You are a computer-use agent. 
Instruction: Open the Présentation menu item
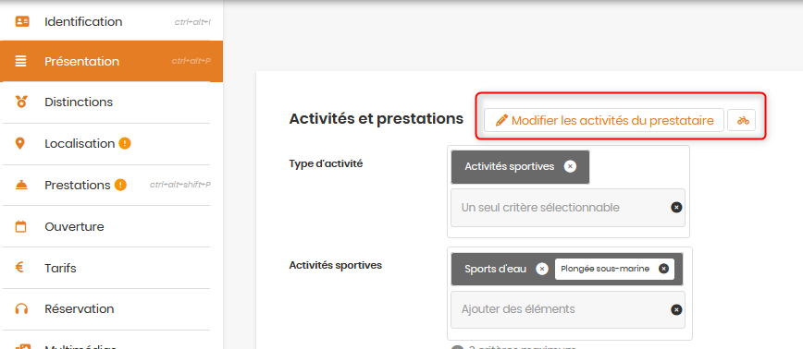[112, 61]
